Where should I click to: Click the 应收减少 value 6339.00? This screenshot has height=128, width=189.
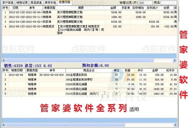click(154, 22)
